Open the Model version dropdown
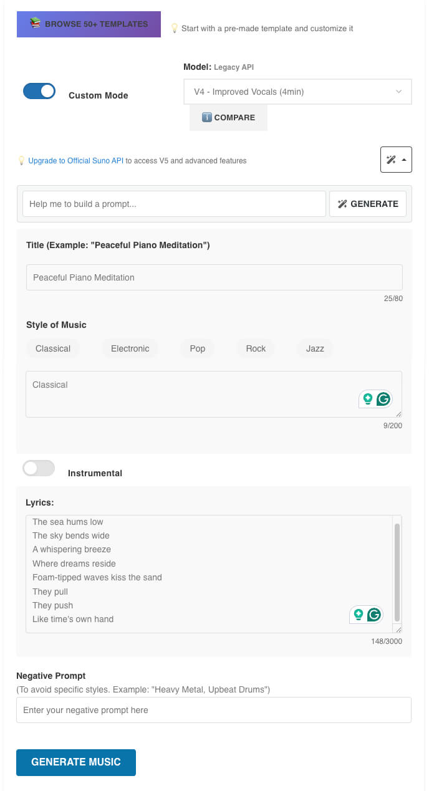 click(x=297, y=92)
